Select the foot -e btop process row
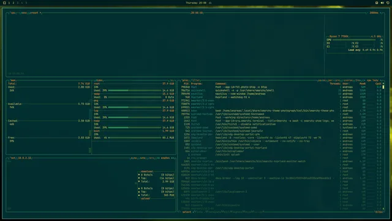 (x=281, y=87)
